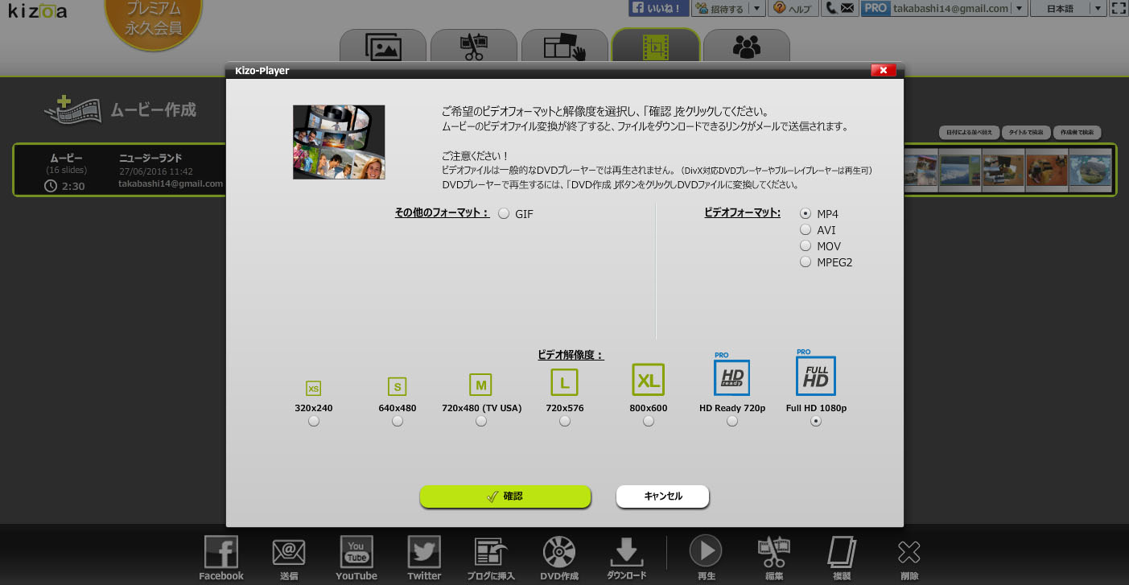Expand the 招待する dropdown arrow
The height and width of the screenshot is (585, 1129).
click(756, 9)
